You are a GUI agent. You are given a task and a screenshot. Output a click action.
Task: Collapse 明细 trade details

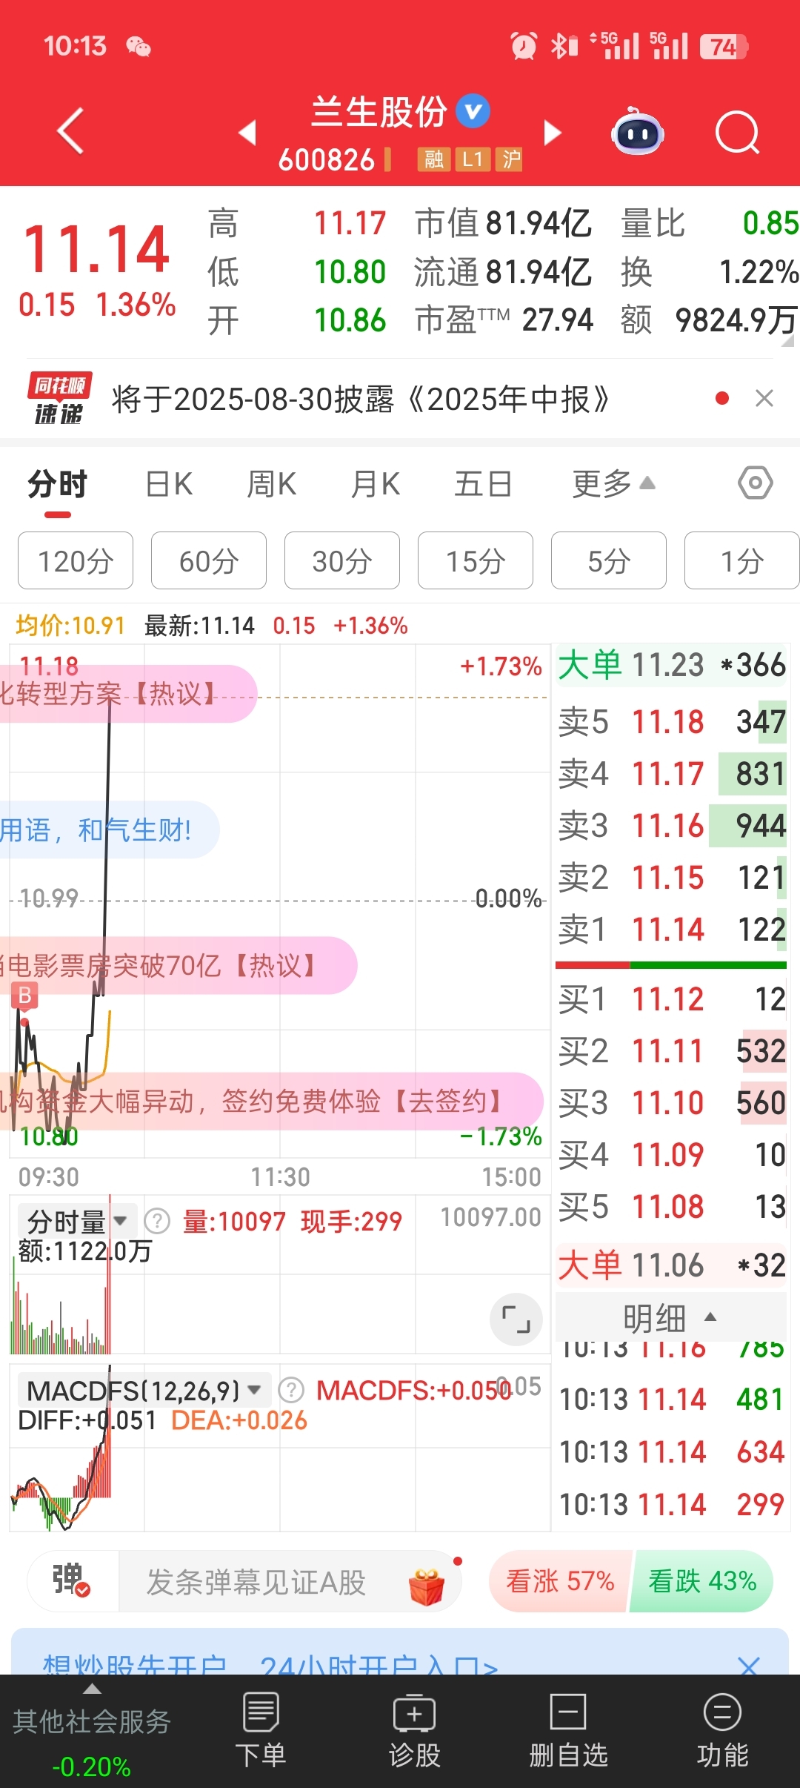point(670,1318)
